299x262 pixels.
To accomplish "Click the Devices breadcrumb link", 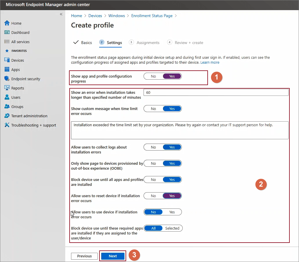I will tap(95, 16).
